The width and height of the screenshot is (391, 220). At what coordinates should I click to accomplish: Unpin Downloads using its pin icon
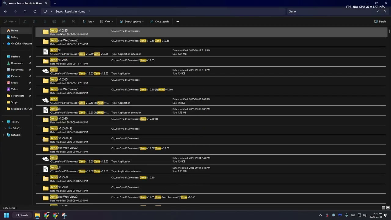pos(30,63)
